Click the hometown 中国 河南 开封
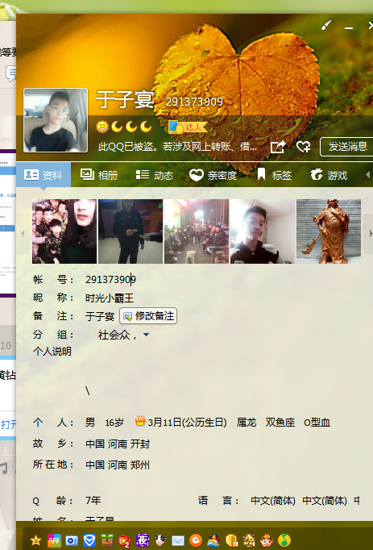Image resolution: width=373 pixels, height=550 pixels. pyautogui.click(x=118, y=444)
